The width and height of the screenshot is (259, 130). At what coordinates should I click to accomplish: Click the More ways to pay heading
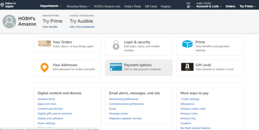point(194,93)
